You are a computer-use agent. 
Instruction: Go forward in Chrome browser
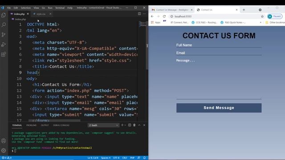click(x=158, y=16)
